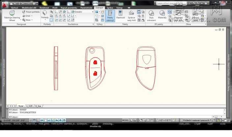Viewport: 232px width, 137px height.
Task: Expand quick access toolbar customize arrow
Action: pyautogui.click(x=37, y=4)
